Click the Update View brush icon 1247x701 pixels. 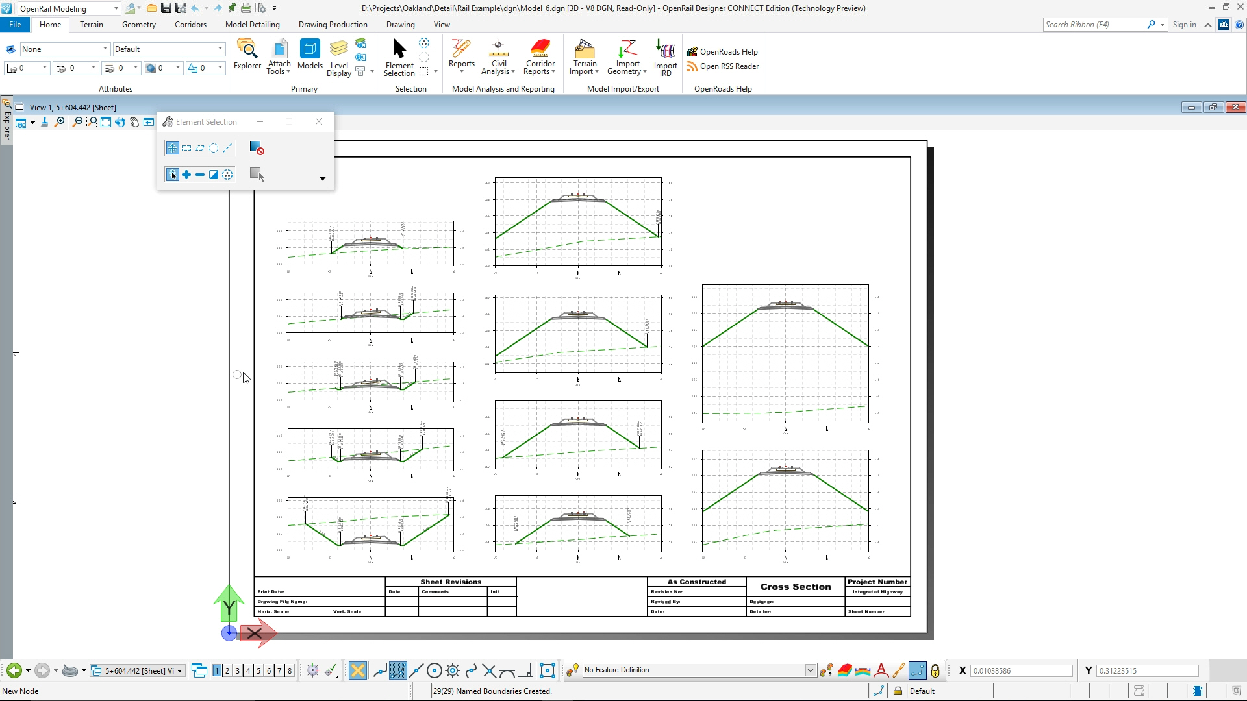coord(44,122)
